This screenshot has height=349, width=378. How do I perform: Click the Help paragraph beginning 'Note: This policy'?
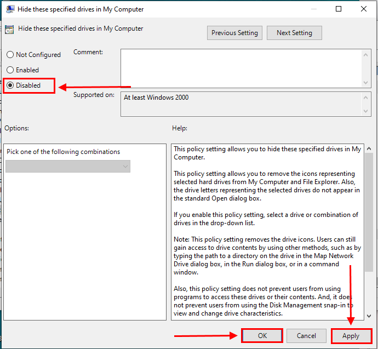(267, 256)
